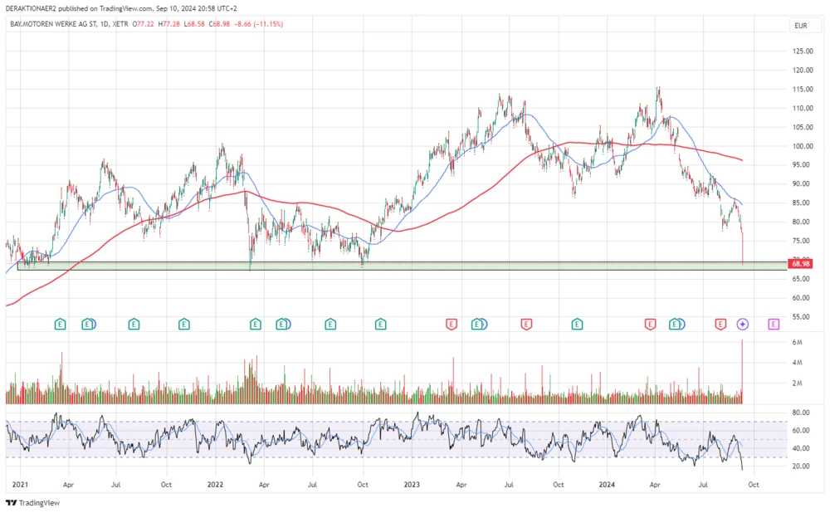The width and height of the screenshot is (830, 513).
Task: Open the TradingView.com link in the header
Action: [x=123, y=7]
